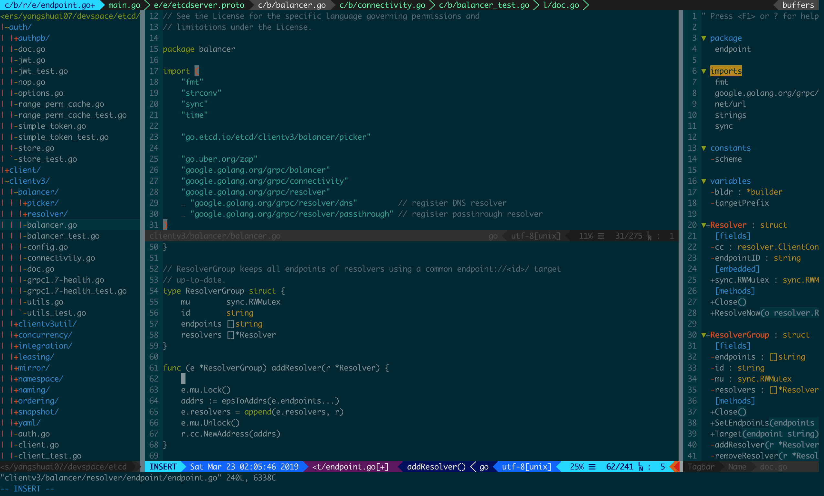The width and height of the screenshot is (824, 496).
Task: Collapse the constants section triangle in Tagbar
Action: 703,148
